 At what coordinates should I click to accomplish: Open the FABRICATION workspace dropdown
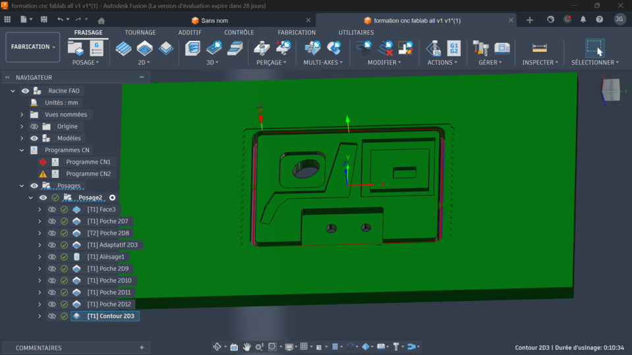tap(33, 47)
